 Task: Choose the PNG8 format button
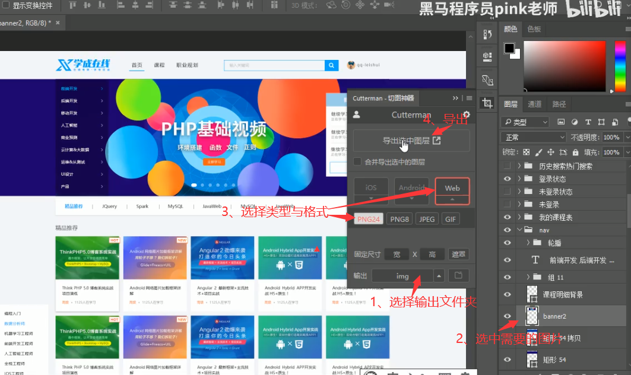pos(399,220)
